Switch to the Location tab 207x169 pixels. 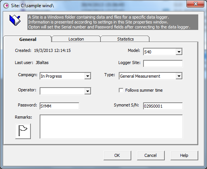tap(76, 39)
